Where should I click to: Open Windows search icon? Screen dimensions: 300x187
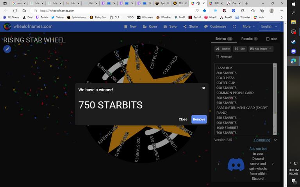(293, 12)
